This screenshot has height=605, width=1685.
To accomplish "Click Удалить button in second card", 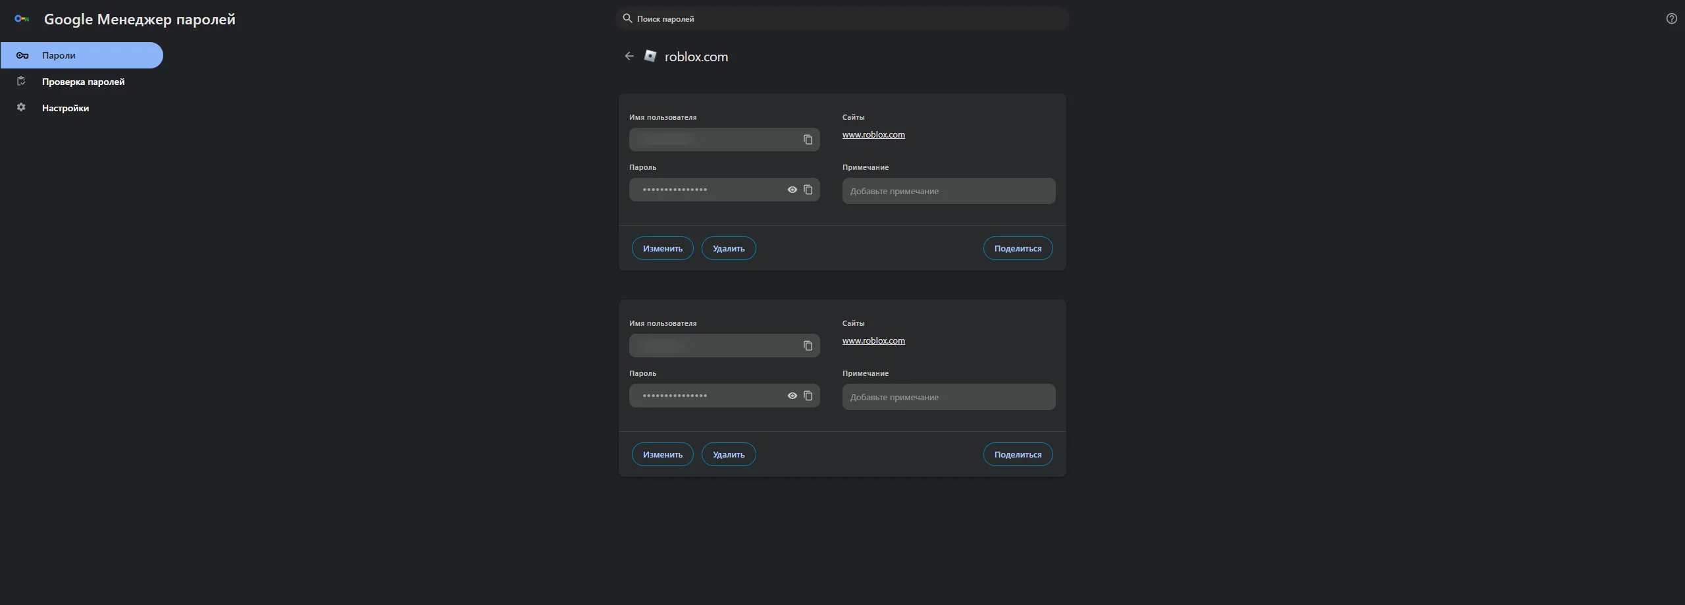I will (729, 454).
